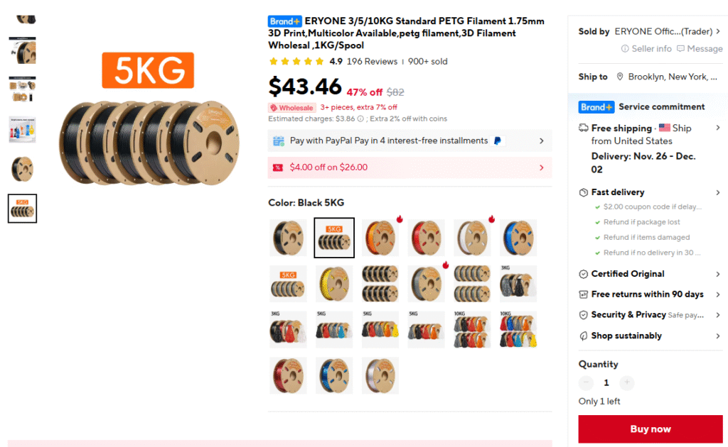Increase quantity with plus button
This screenshot has width=728, height=447.
coord(626,382)
